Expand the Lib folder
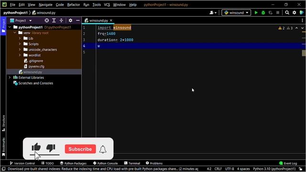Viewport: 306px width, 172px height. point(20,38)
